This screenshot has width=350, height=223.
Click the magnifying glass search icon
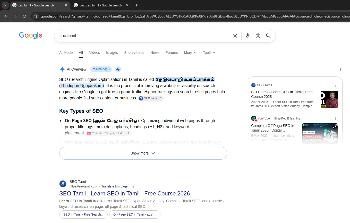(268, 36)
